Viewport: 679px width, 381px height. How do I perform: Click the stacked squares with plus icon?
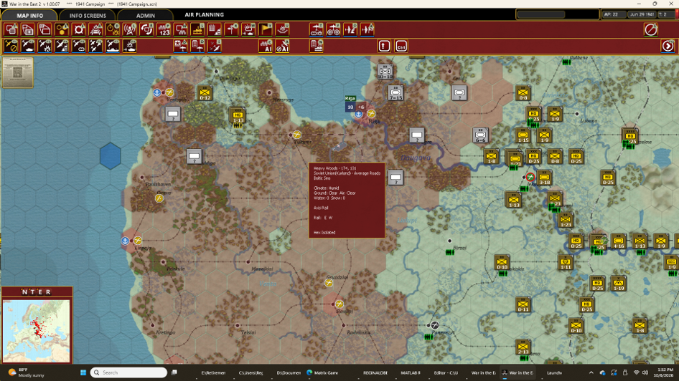coord(28,30)
